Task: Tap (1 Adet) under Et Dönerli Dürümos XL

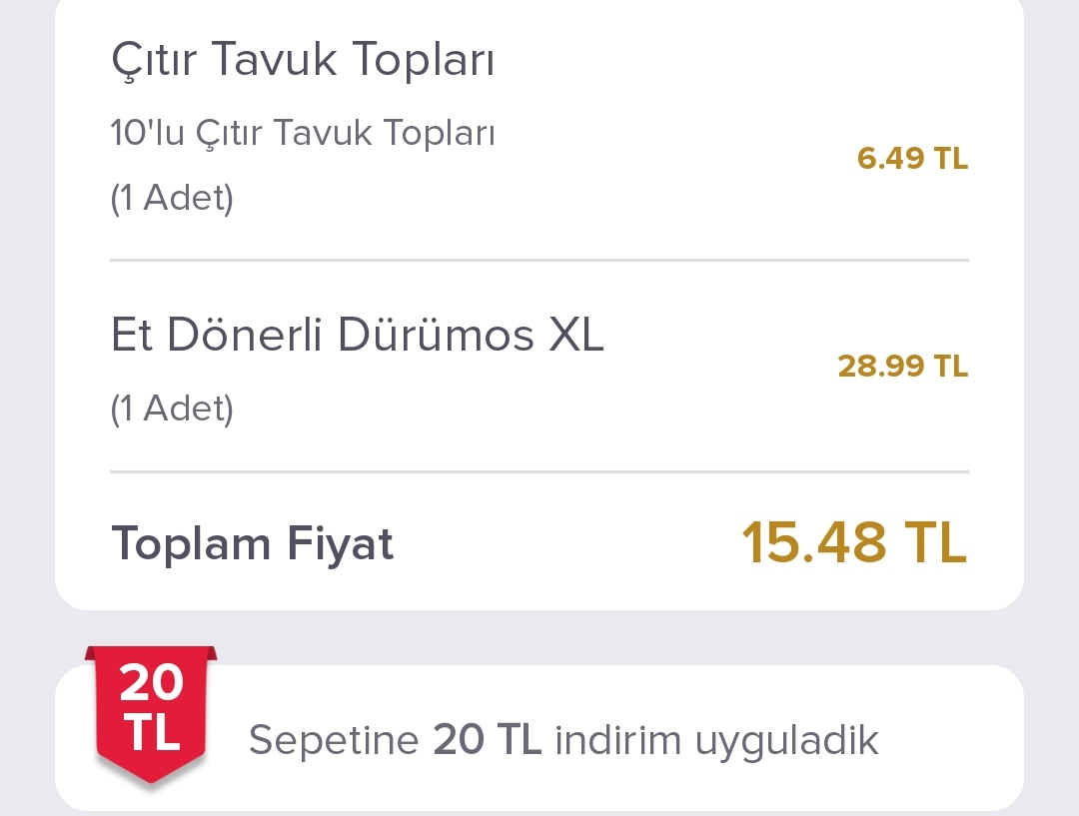Action: (x=172, y=408)
